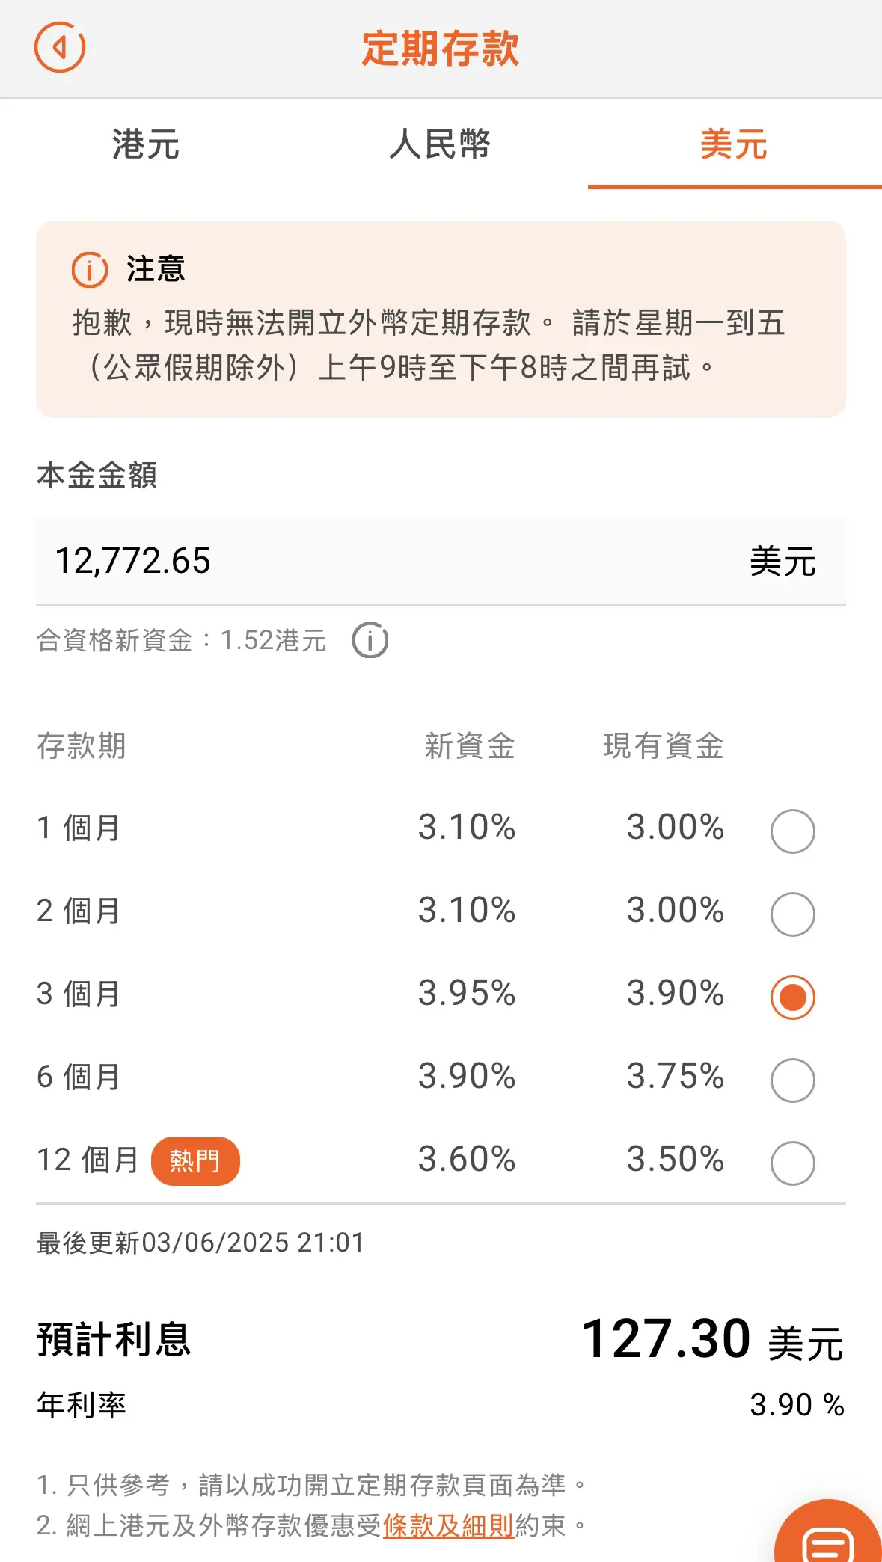Open the orange chat assistant icon
The width and height of the screenshot is (882, 1562).
830,1533
